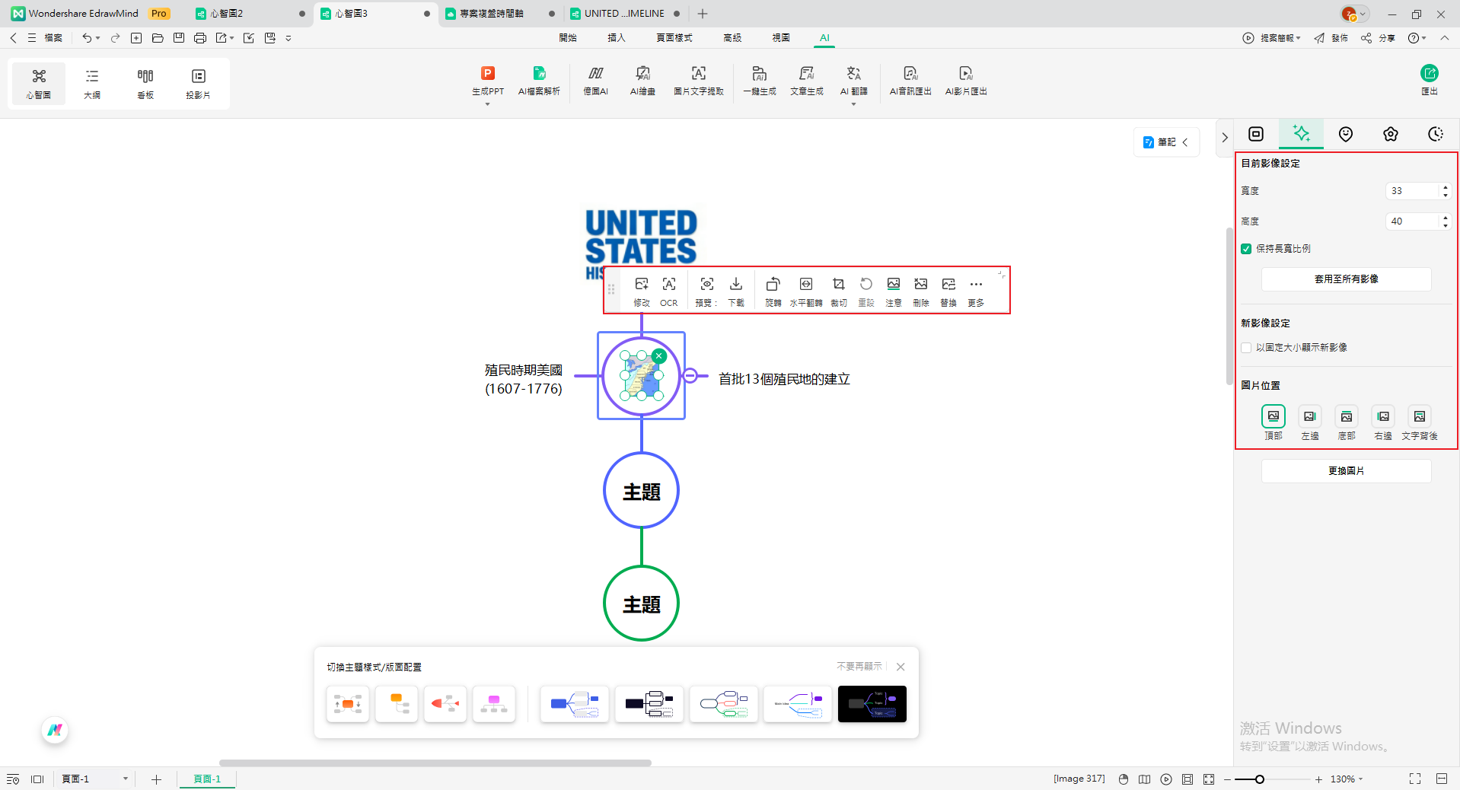
Task: Click the 旋轉 rotate icon
Action: pos(773,291)
